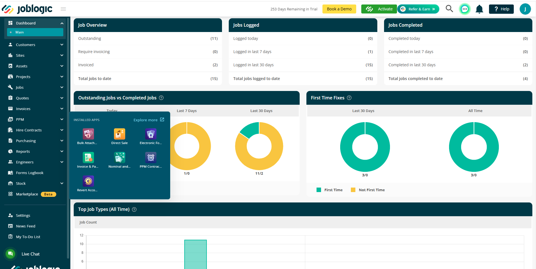Collapse the Dashboard menu chevron
The height and width of the screenshot is (269, 536).
pos(62,23)
